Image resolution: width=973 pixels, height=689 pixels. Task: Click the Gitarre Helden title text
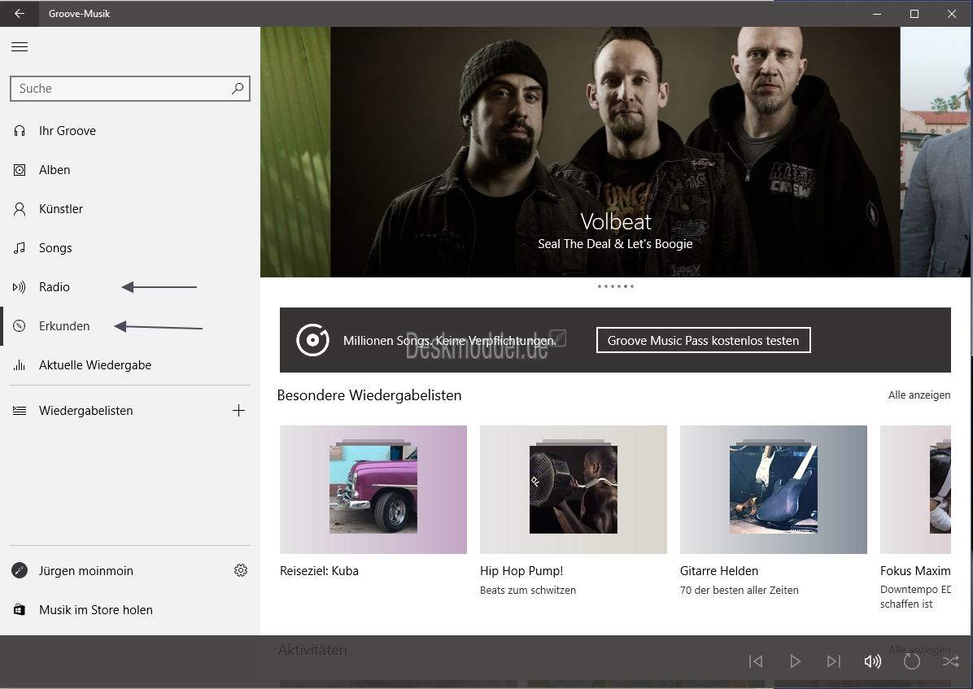[x=719, y=571]
